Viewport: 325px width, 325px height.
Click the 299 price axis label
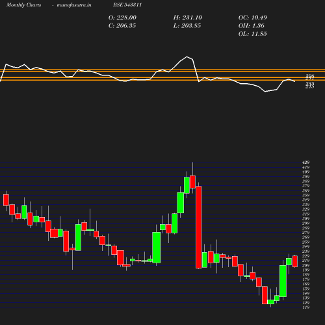[306, 223]
